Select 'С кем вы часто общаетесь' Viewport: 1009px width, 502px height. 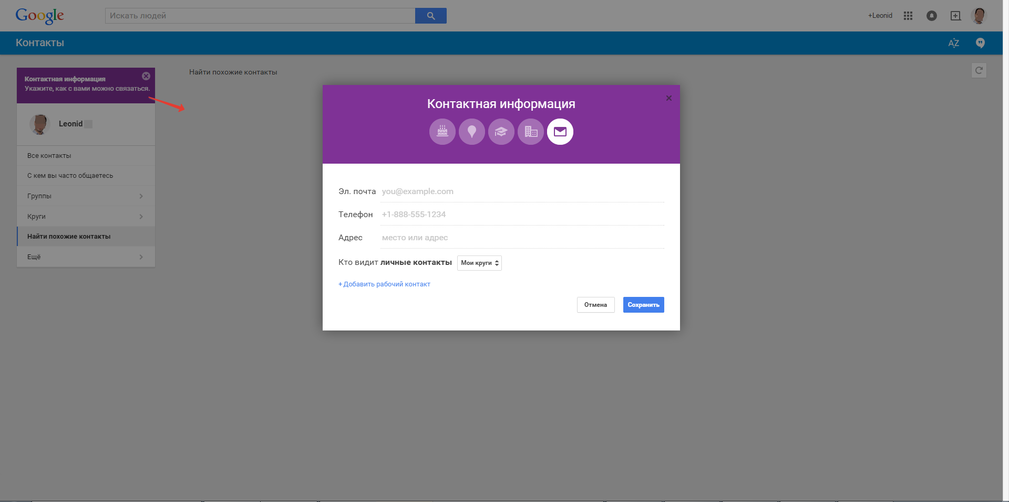86,175
